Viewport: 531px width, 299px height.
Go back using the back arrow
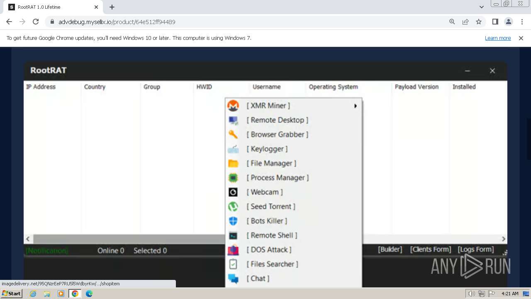tap(9, 22)
